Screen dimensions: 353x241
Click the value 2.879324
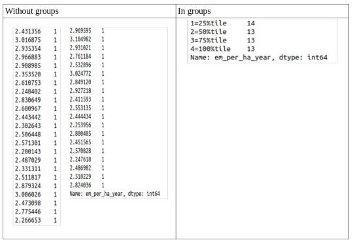(x=28, y=185)
